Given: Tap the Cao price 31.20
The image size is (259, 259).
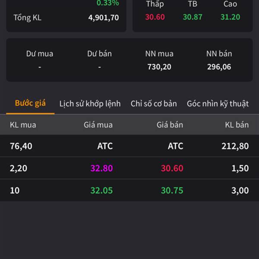Looking at the screenshot, I should (230, 17).
